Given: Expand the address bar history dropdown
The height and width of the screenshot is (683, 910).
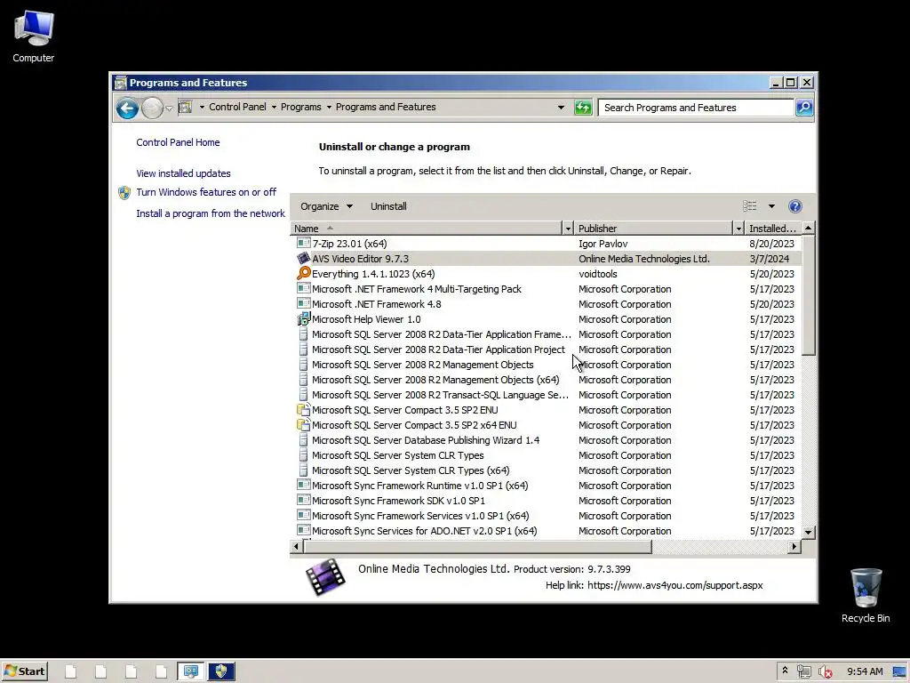Looking at the screenshot, I should [x=561, y=108].
